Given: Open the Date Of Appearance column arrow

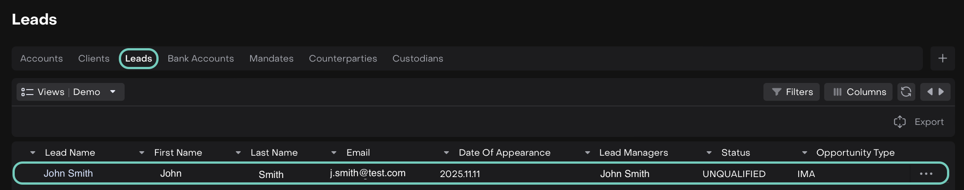Looking at the screenshot, I should 446,153.
